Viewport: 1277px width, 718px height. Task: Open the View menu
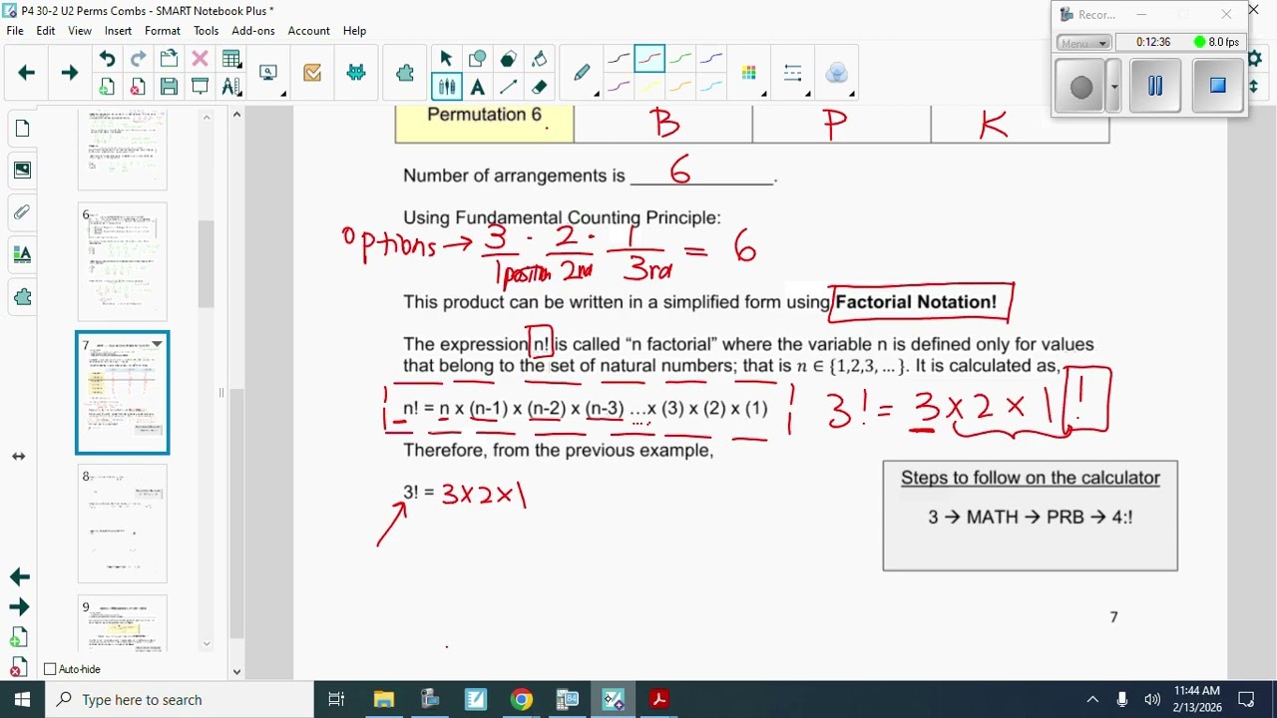(80, 31)
